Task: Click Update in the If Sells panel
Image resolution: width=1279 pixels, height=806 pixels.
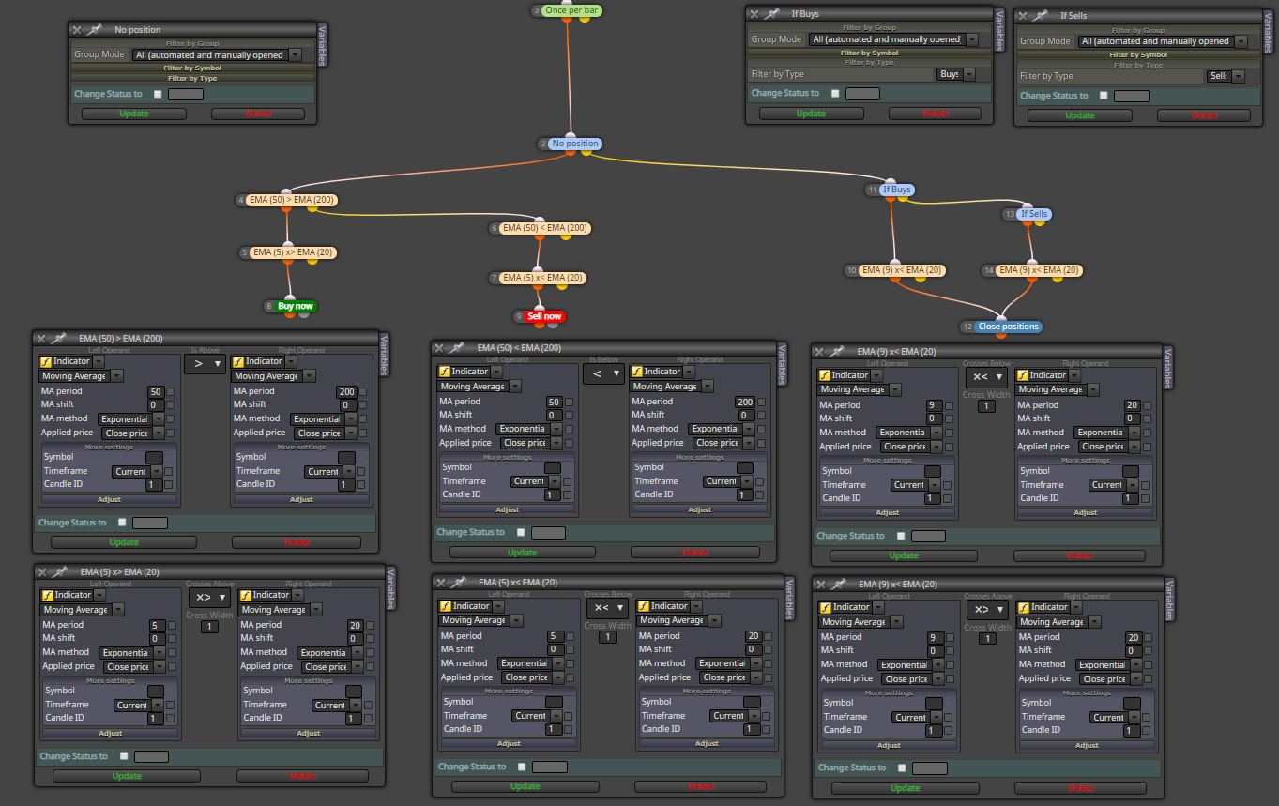Action: [1080, 115]
